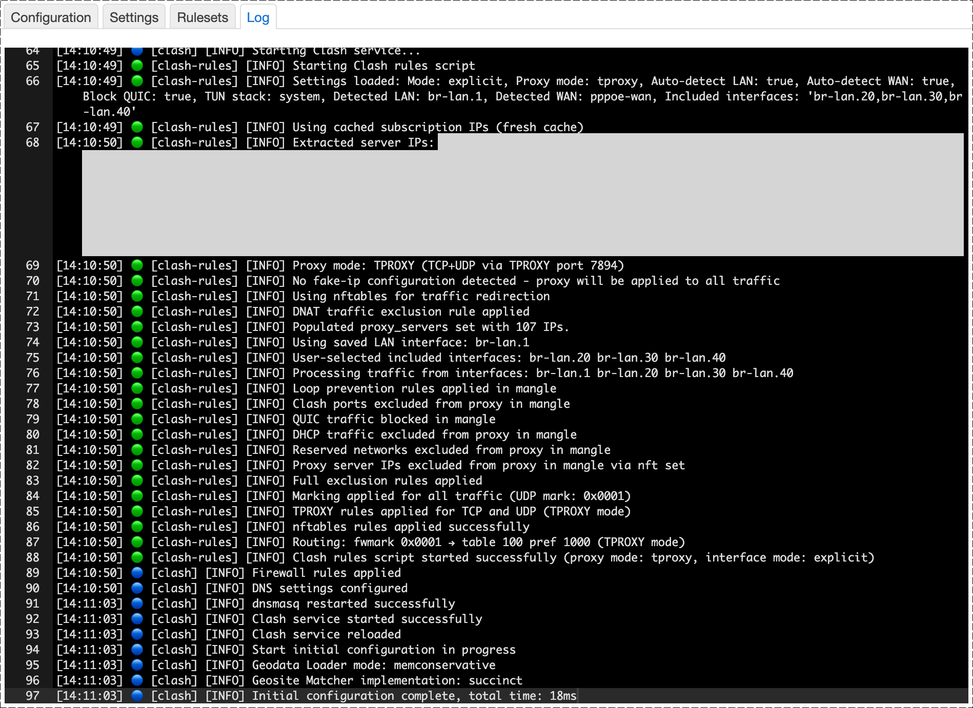Click green status dot on log line 65
The width and height of the screenshot is (973, 708).
(x=137, y=66)
